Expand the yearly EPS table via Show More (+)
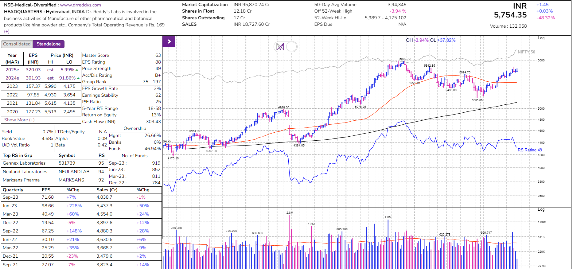The height and width of the screenshot is (269, 573). (x=19, y=120)
